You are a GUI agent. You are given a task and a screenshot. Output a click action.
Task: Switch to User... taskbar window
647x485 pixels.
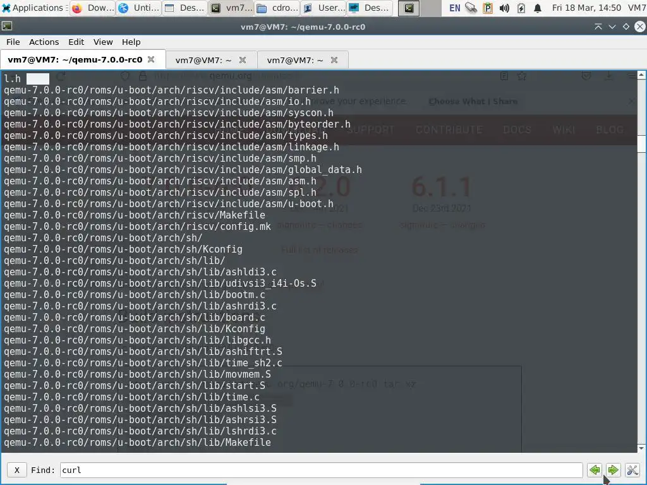[323, 8]
